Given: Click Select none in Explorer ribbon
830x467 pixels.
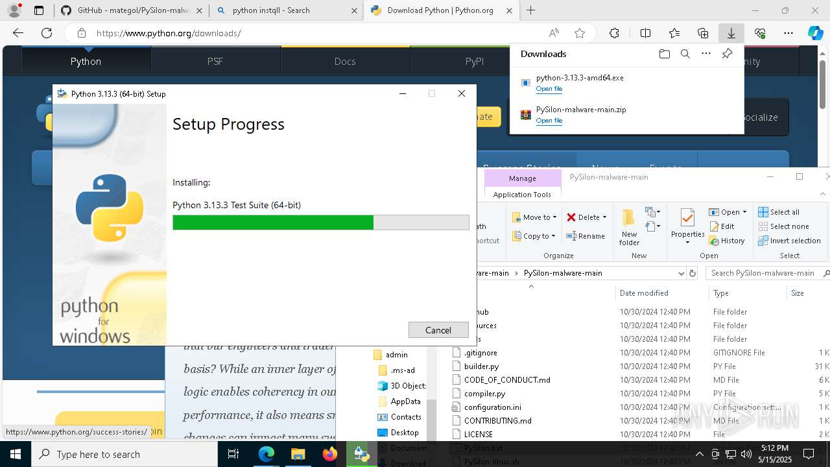Looking at the screenshot, I should point(783,226).
